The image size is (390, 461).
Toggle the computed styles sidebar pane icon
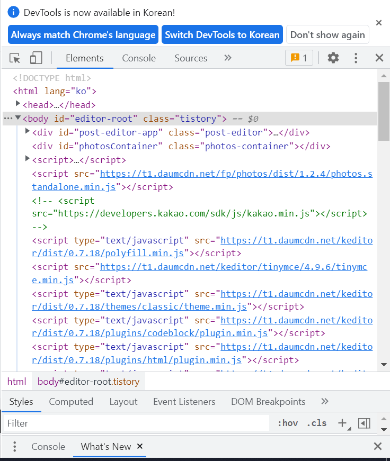(364, 423)
